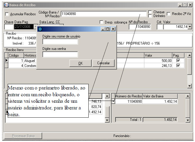The image size is (195, 142).
Task: Click the Código Barra / Nº Recibo field
Action: tap(103, 14)
